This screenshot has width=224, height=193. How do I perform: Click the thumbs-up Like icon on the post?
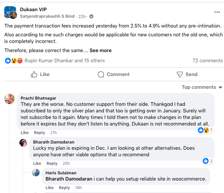(34, 74)
